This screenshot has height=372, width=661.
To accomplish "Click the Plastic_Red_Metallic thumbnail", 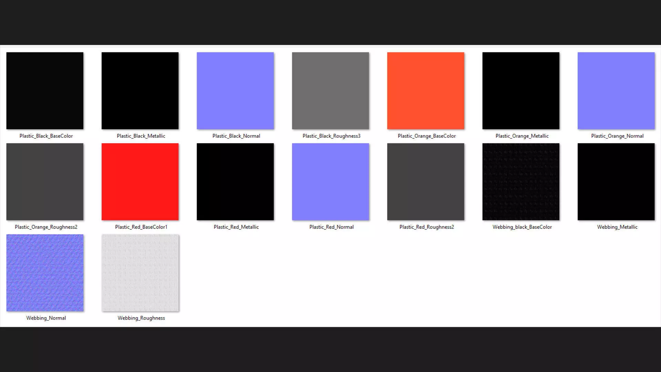I will (235, 182).
